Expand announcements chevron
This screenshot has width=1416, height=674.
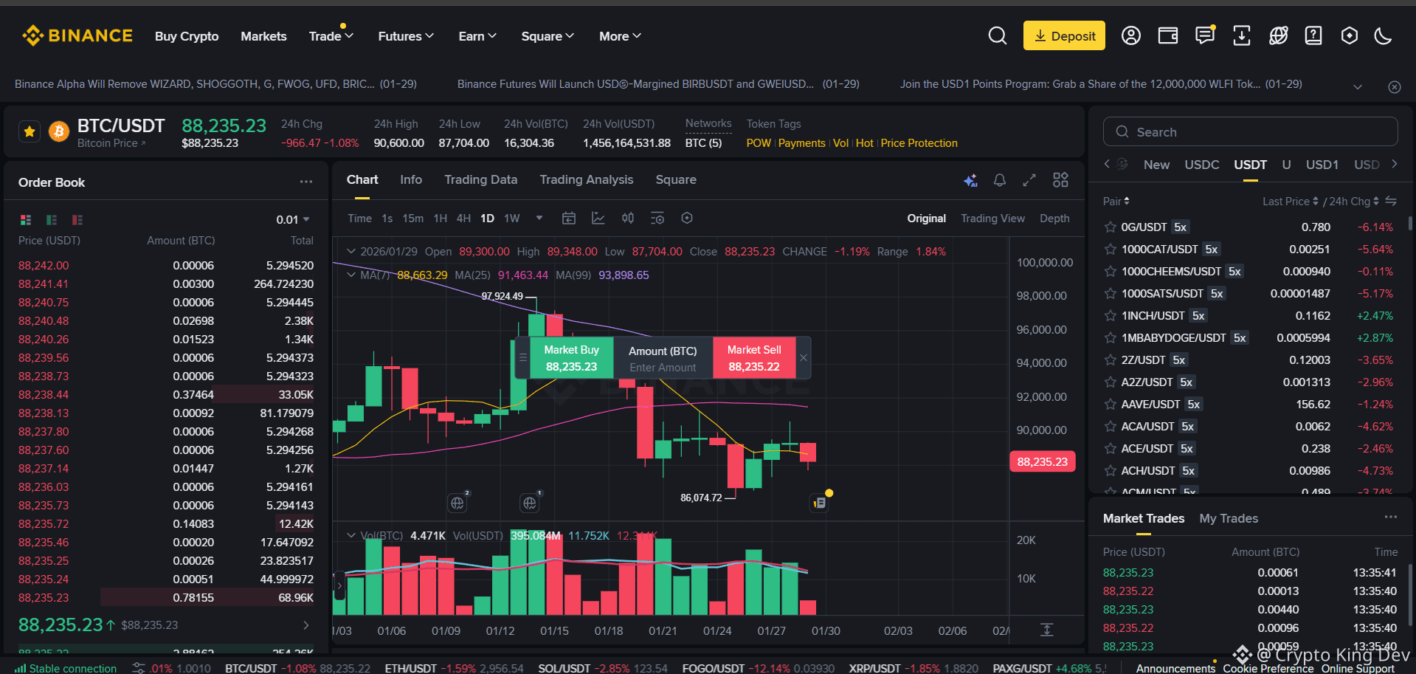click(1358, 87)
